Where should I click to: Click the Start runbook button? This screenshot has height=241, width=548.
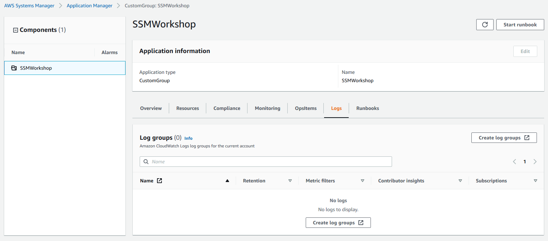click(x=520, y=25)
